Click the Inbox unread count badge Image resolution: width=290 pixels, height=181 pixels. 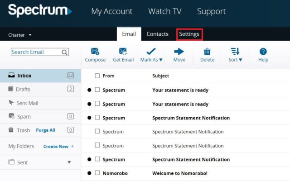click(71, 76)
